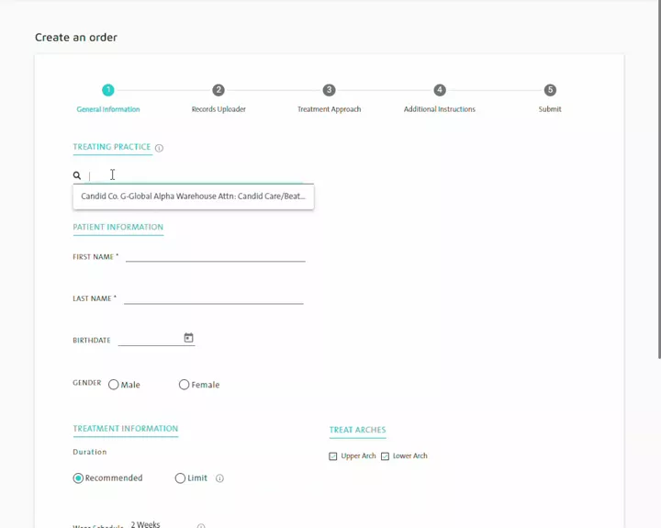Screen dimensions: 661x528
Task: Select the Male gender option
Action: [x=114, y=385]
